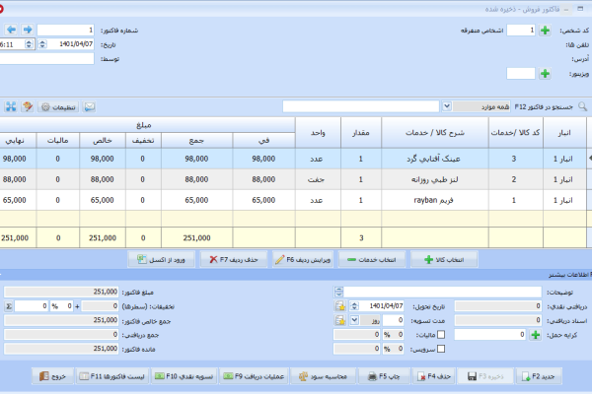Select the row عینک آفتابي گرد

pyautogui.click(x=293, y=159)
